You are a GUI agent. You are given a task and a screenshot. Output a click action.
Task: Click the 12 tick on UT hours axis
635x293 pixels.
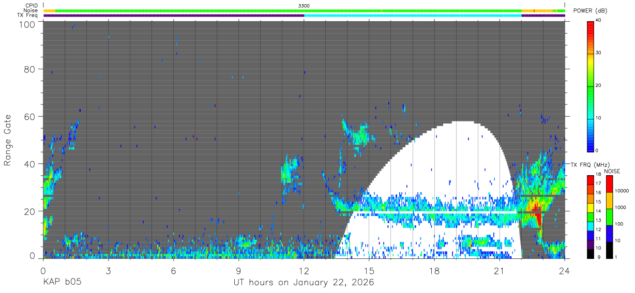pyautogui.click(x=304, y=271)
